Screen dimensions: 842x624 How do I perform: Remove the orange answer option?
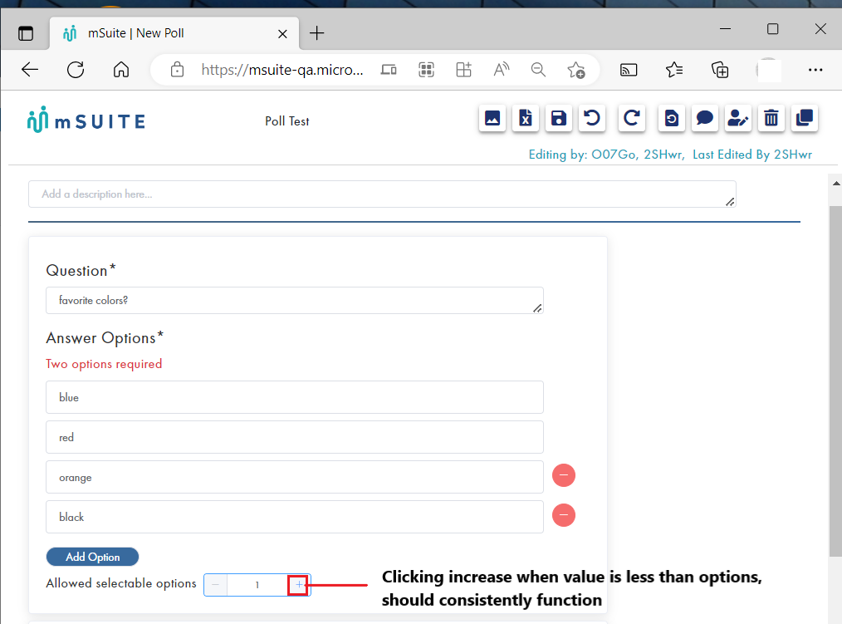click(x=564, y=474)
